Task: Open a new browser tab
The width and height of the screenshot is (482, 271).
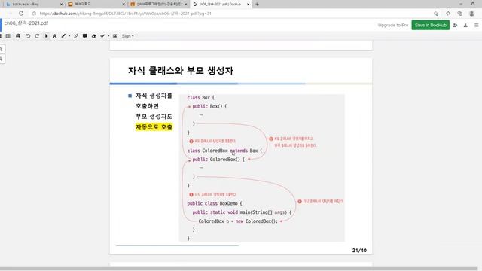Action: tap(257, 5)
